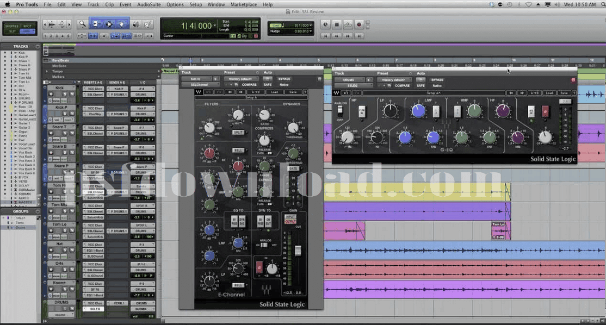
Task: Open the SSLChannel insert selector dropdown
Action: coord(201,85)
